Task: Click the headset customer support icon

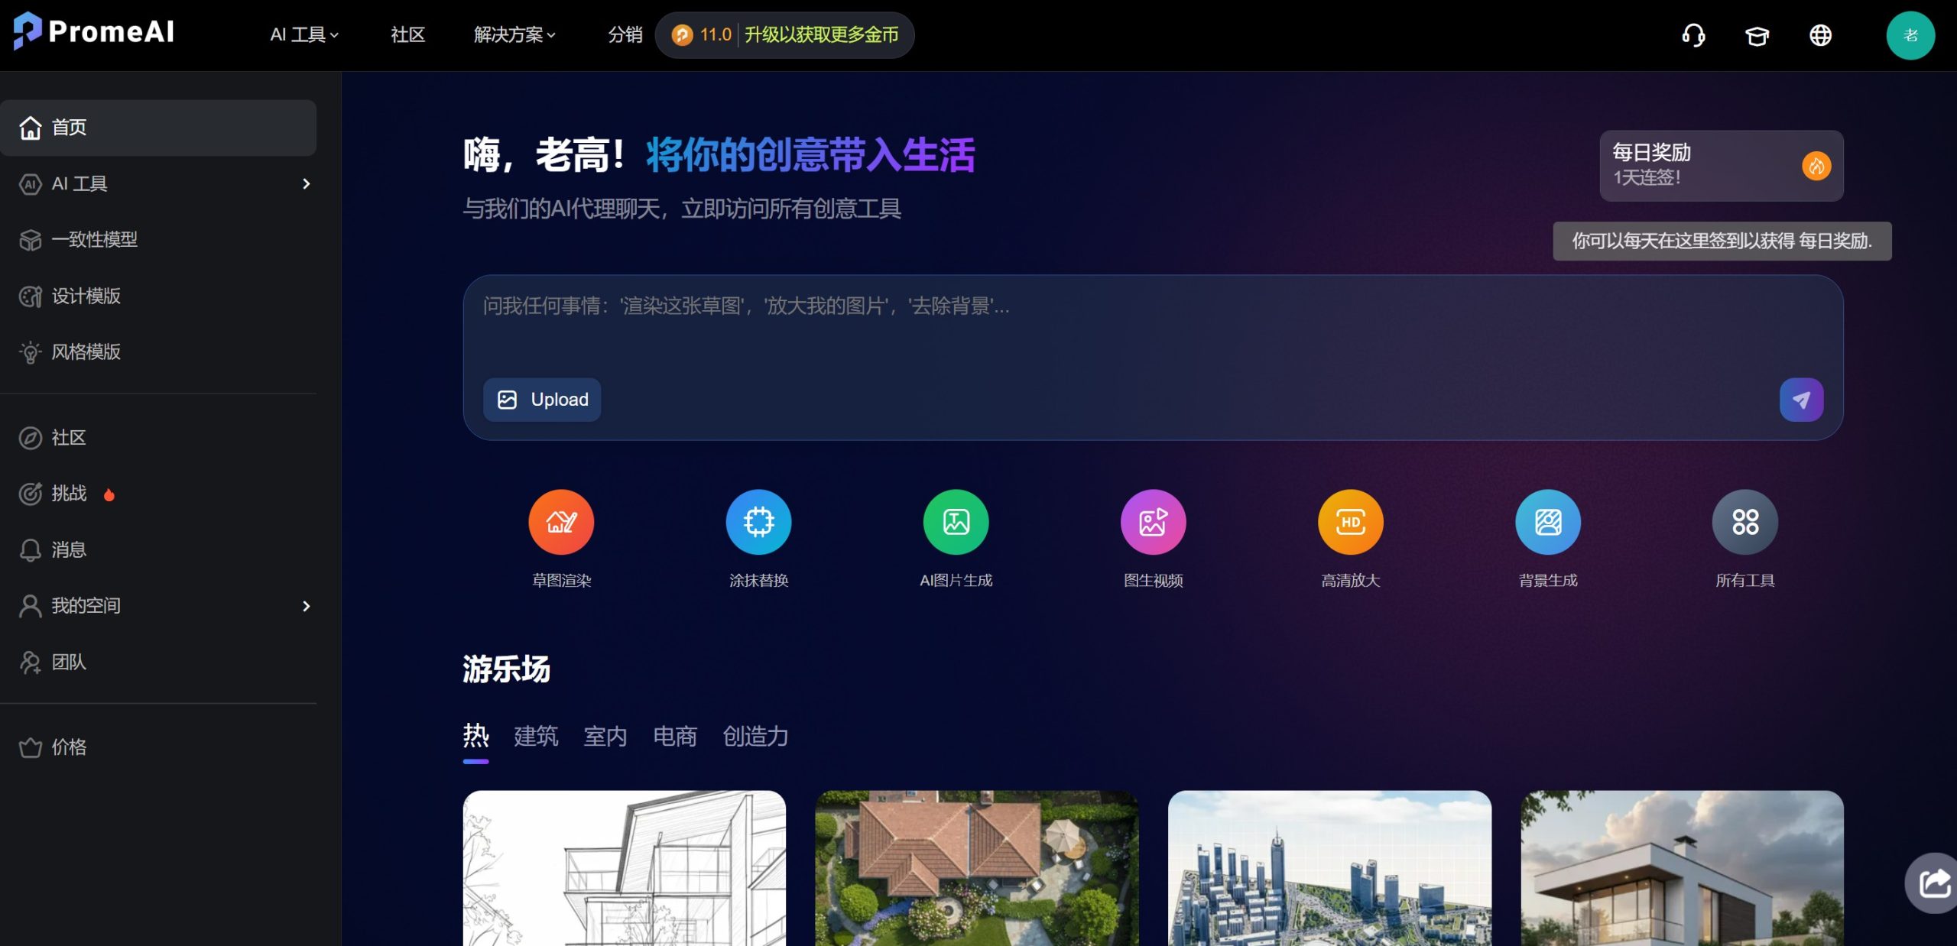Action: (1693, 34)
